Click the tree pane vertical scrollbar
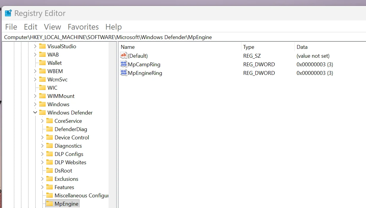 [x=113, y=124]
